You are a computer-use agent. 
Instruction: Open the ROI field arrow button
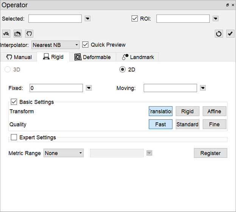click(215, 19)
